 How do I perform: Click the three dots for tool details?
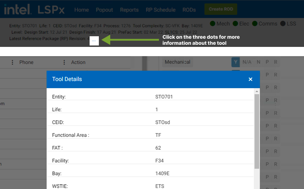(x=94, y=41)
